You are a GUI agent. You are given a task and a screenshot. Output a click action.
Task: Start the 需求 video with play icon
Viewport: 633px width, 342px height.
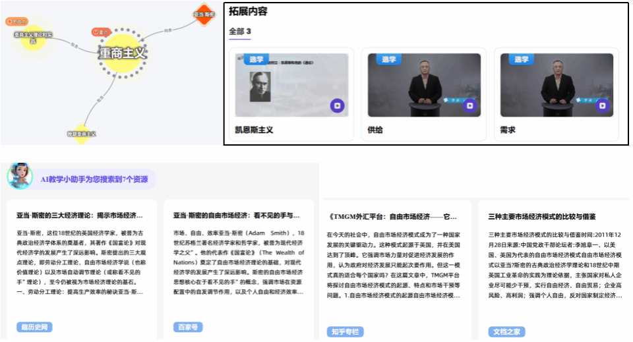tap(602, 105)
